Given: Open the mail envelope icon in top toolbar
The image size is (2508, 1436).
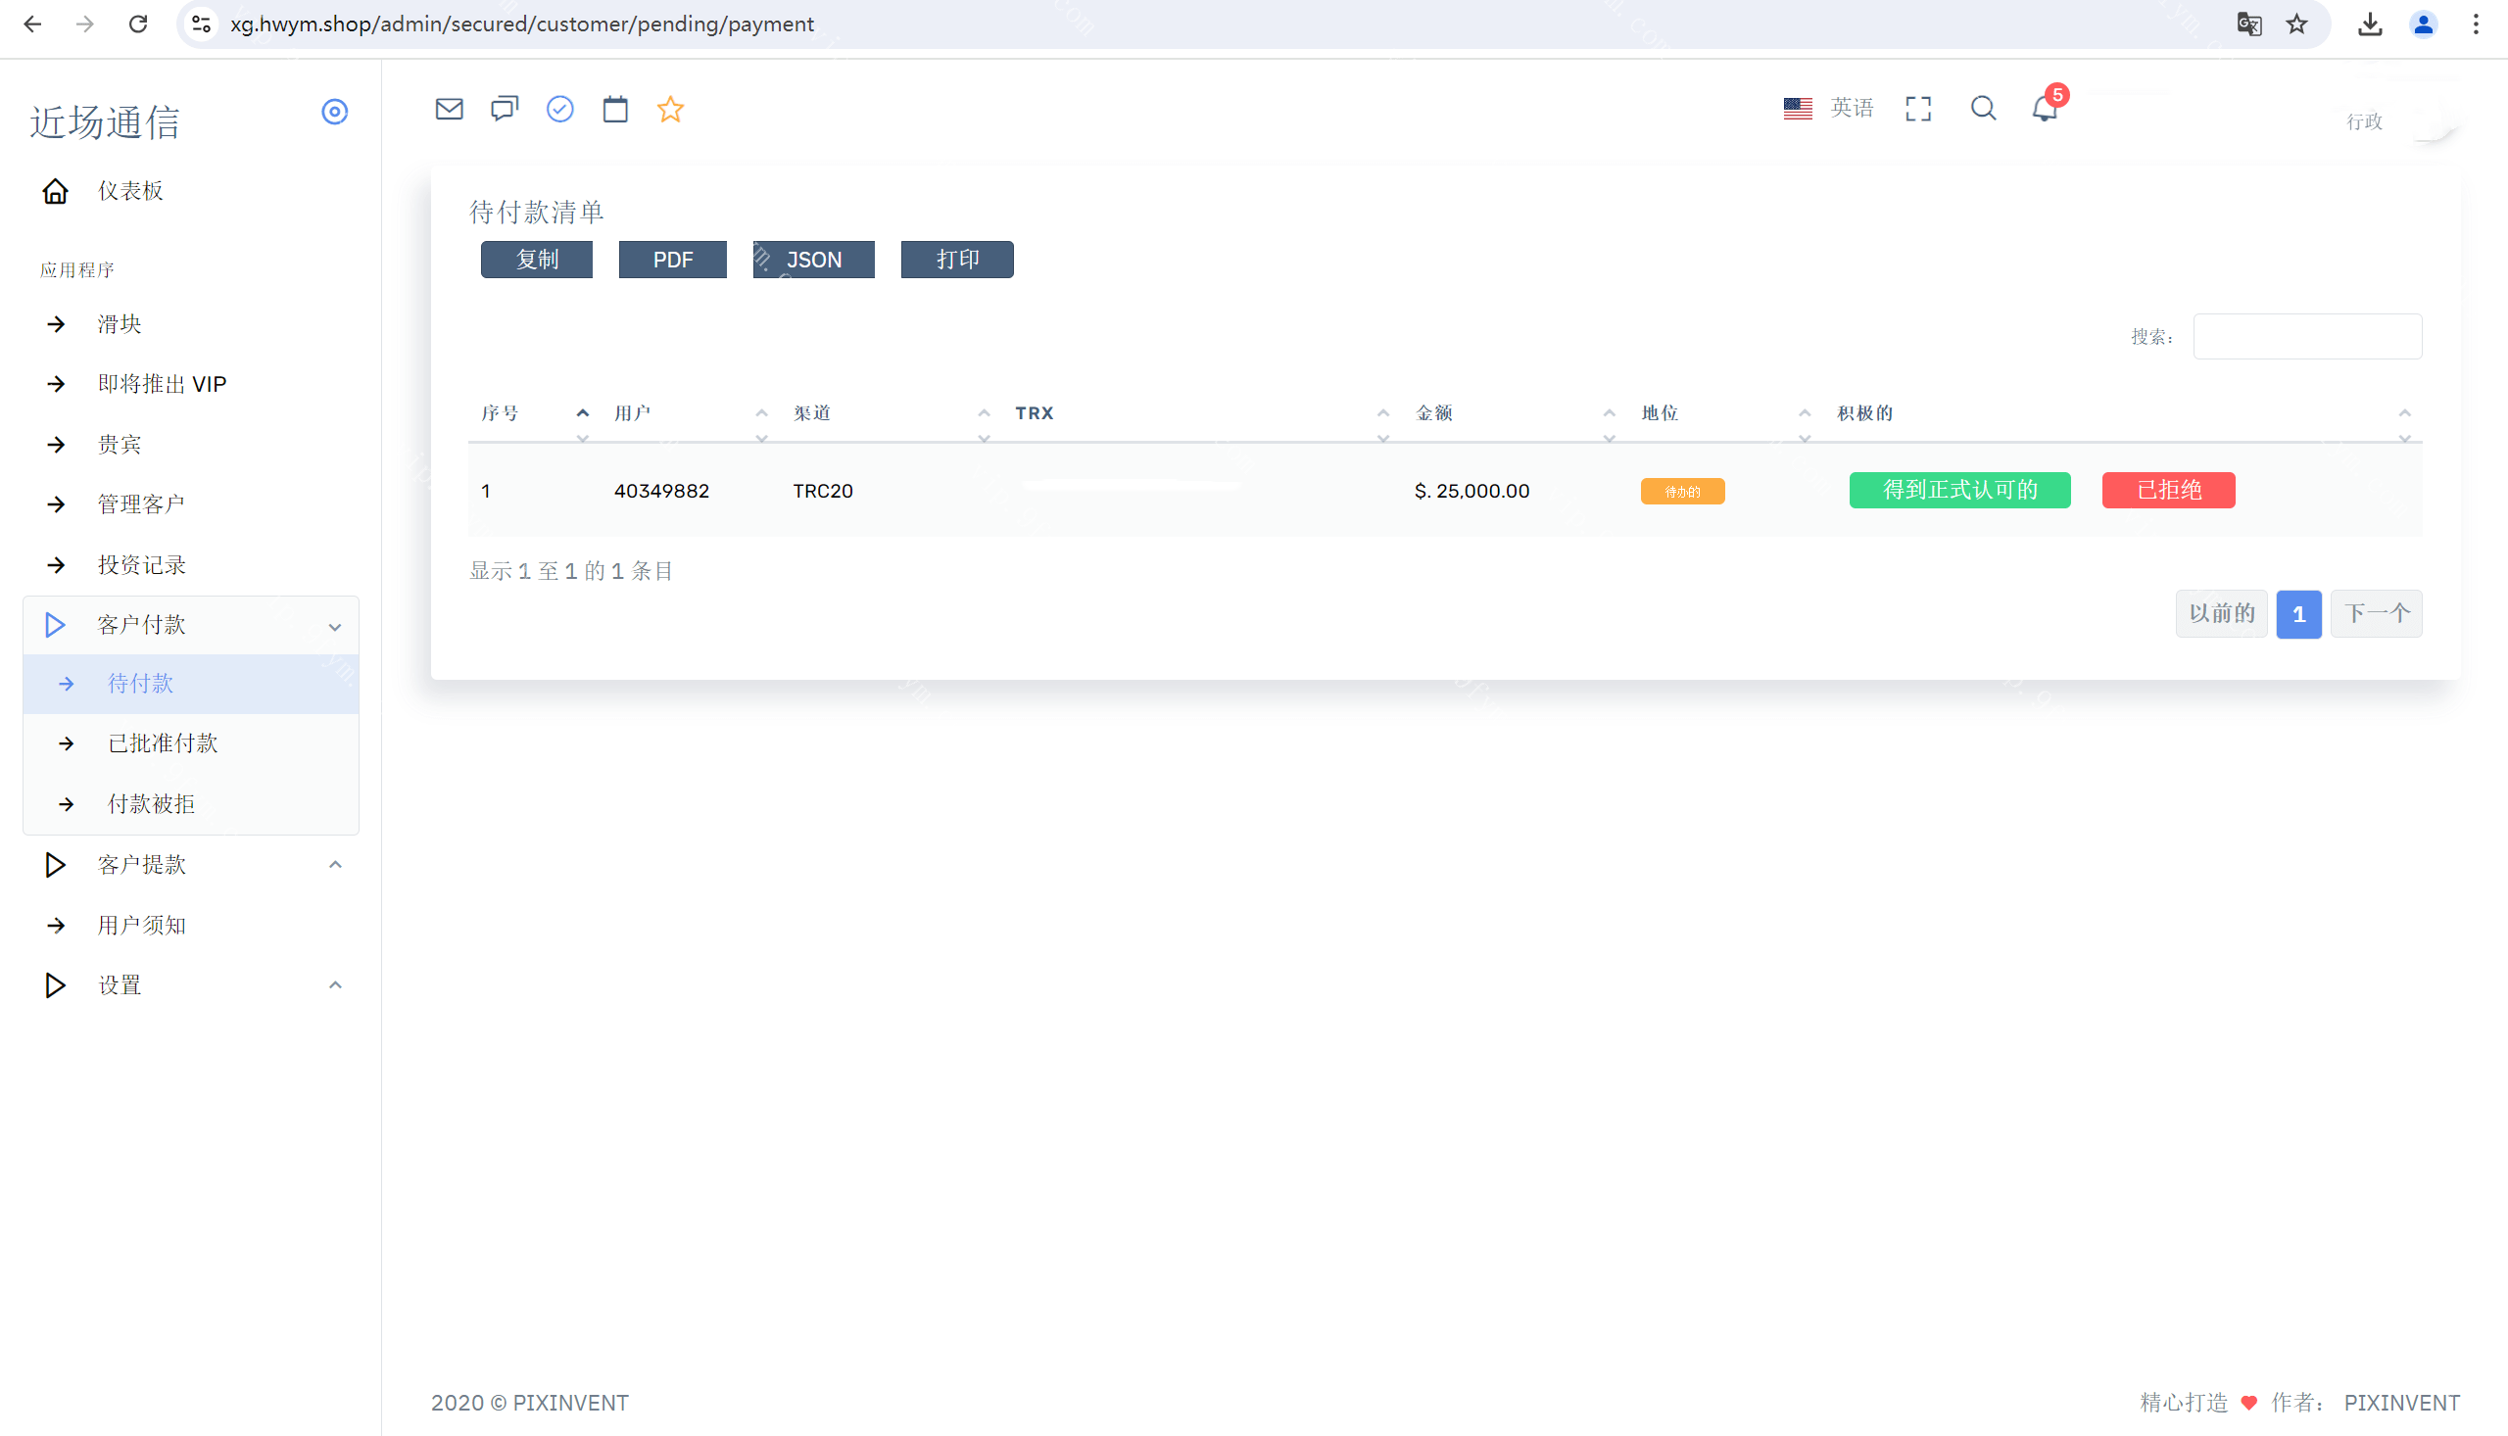Looking at the screenshot, I should pyautogui.click(x=449, y=109).
